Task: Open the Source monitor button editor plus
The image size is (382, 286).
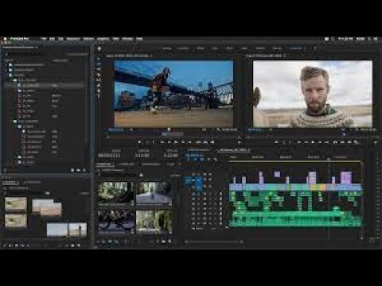Action: tap(239, 142)
